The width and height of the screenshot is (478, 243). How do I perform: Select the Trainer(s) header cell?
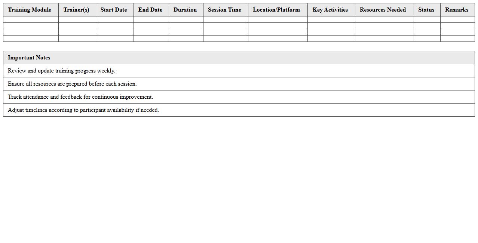click(77, 10)
